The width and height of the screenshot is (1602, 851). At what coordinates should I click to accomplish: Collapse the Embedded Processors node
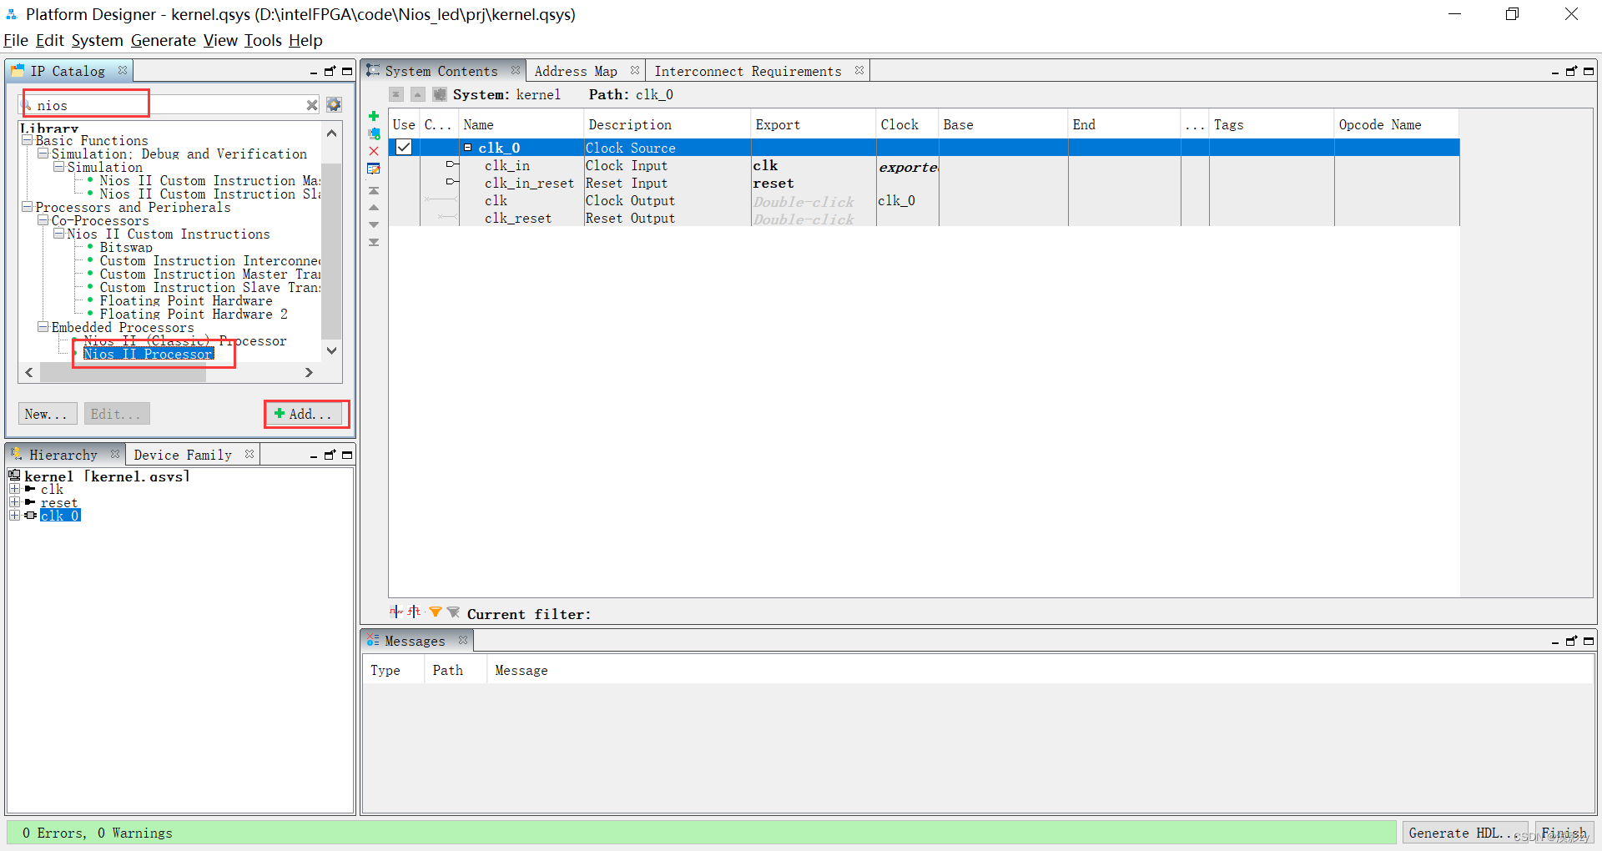pos(43,327)
